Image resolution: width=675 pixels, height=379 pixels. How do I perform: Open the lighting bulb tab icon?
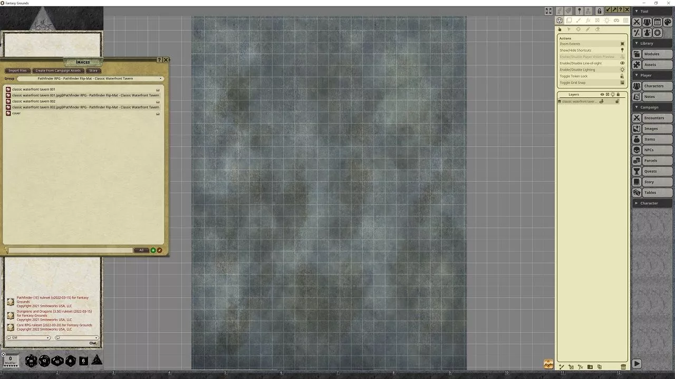tap(607, 21)
